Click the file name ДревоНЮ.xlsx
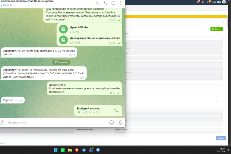 [79, 27]
